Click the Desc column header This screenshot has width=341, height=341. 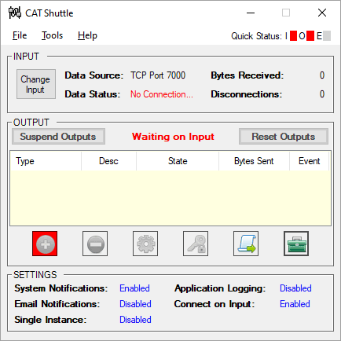pos(108,161)
